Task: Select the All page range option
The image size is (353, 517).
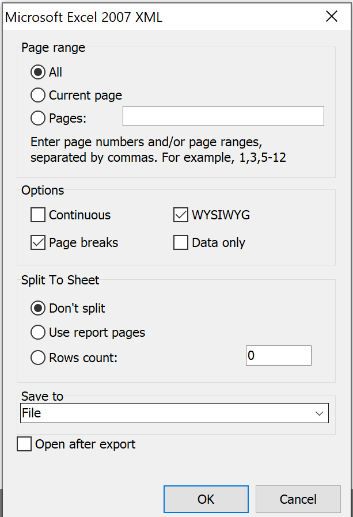Action: pos(38,72)
